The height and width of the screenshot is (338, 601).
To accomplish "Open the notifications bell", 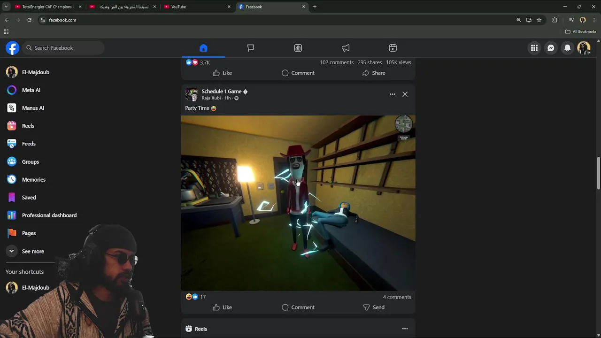I will point(567,48).
